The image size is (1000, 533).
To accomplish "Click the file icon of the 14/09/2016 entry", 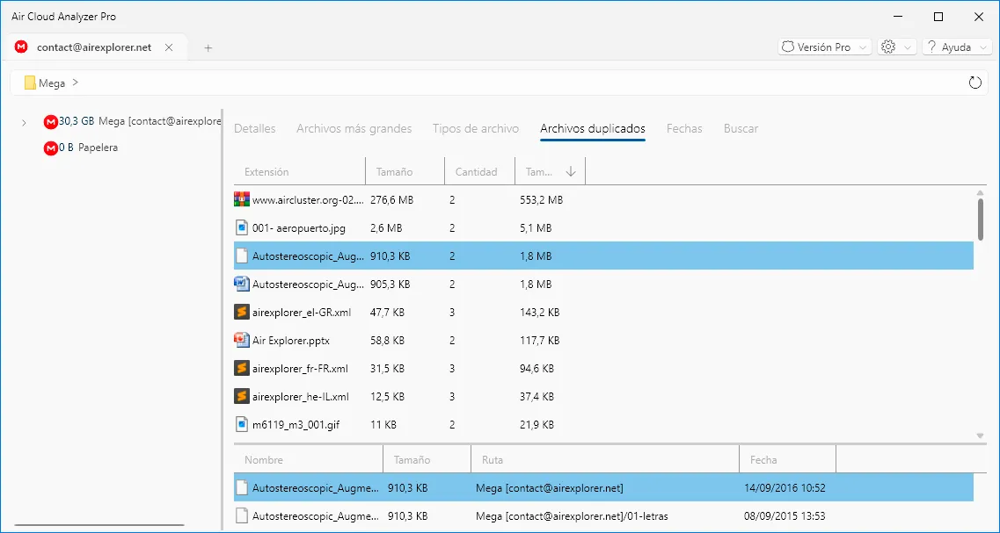I will (x=241, y=488).
